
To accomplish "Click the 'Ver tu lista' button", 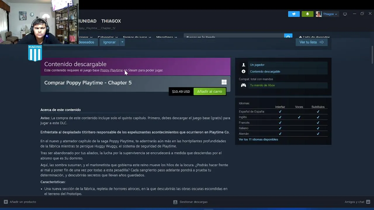I will click(311, 42).
